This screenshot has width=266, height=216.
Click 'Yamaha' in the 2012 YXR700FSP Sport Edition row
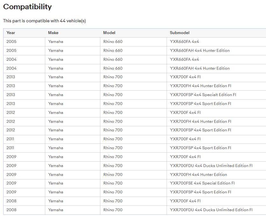[x=55, y=130]
